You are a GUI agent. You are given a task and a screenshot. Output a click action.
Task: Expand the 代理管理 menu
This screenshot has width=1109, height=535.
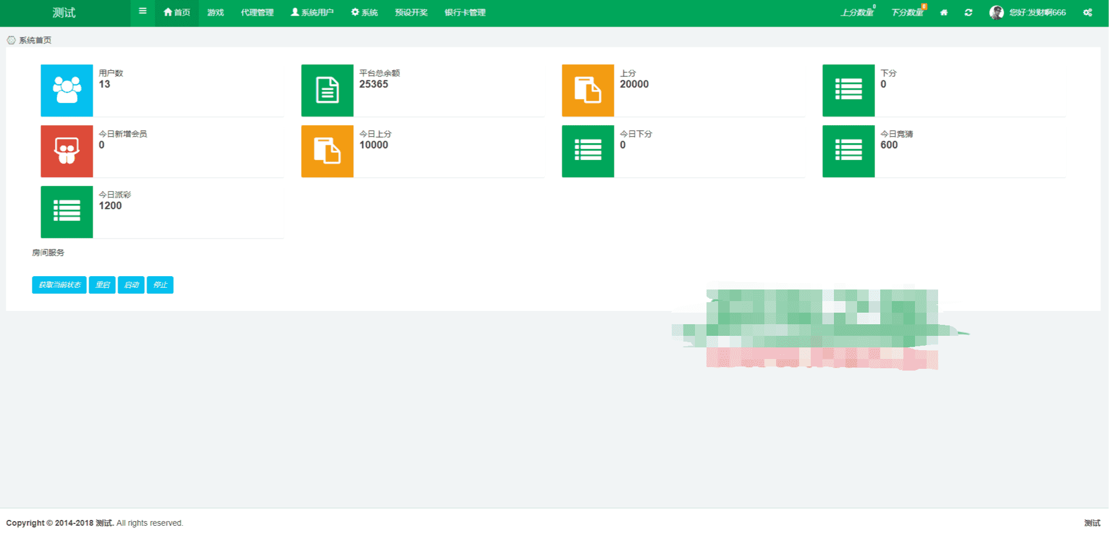257,12
